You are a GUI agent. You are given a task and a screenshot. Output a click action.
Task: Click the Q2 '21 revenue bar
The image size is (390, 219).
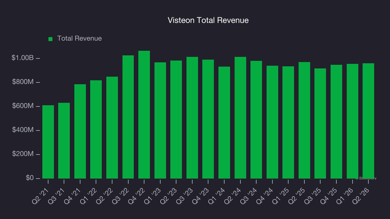[48, 142]
